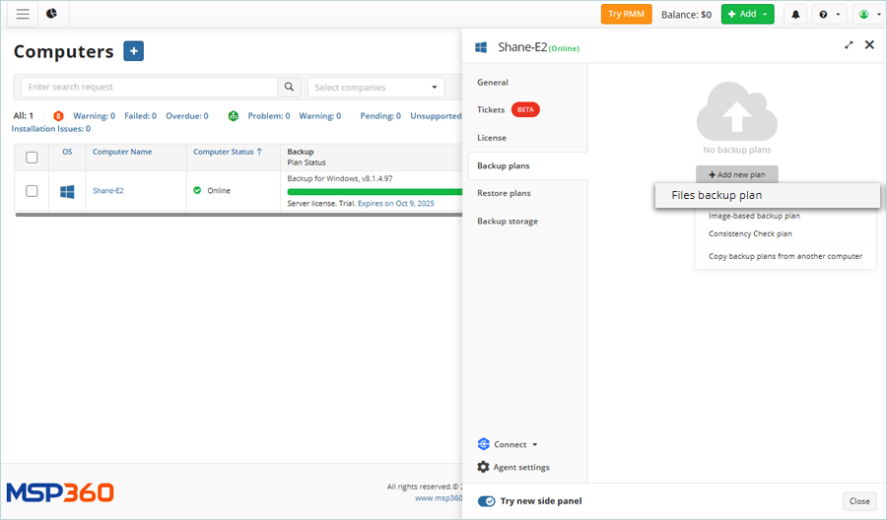
Task: Select the Shane-E2 row checkbox
Action: pyautogui.click(x=32, y=191)
